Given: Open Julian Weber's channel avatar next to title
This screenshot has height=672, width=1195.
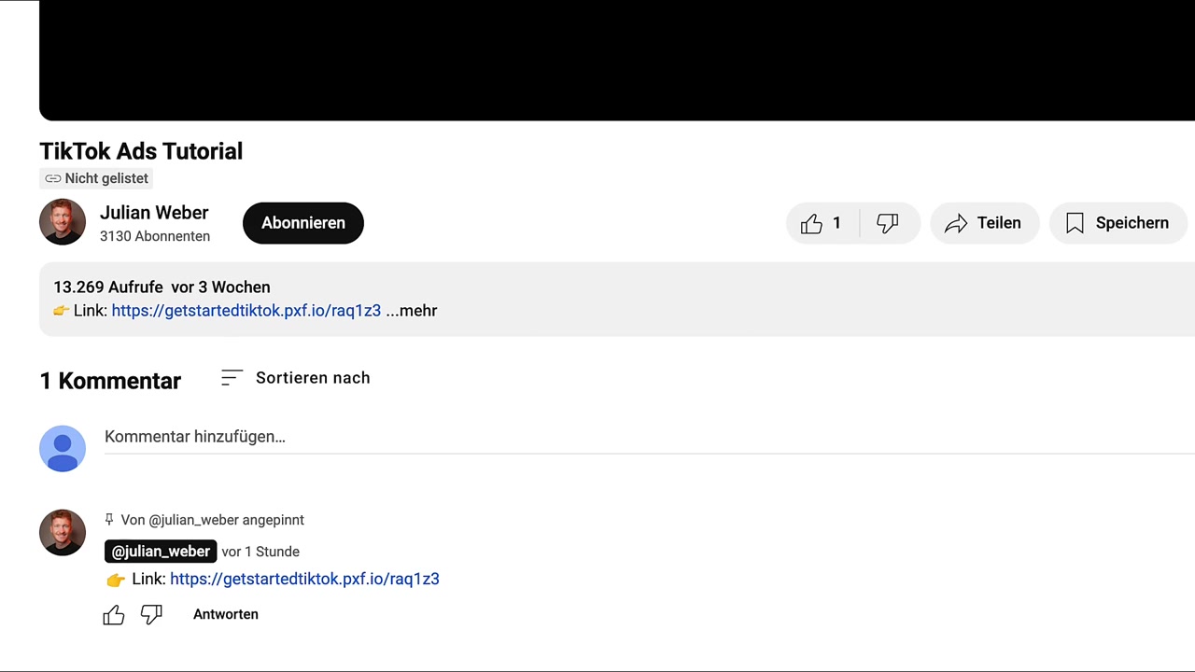Looking at the screenshot, I should coord(63,222).
